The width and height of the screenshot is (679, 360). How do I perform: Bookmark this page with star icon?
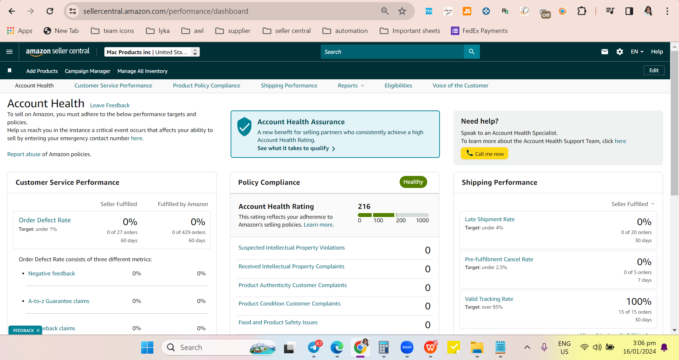point(402,11)
